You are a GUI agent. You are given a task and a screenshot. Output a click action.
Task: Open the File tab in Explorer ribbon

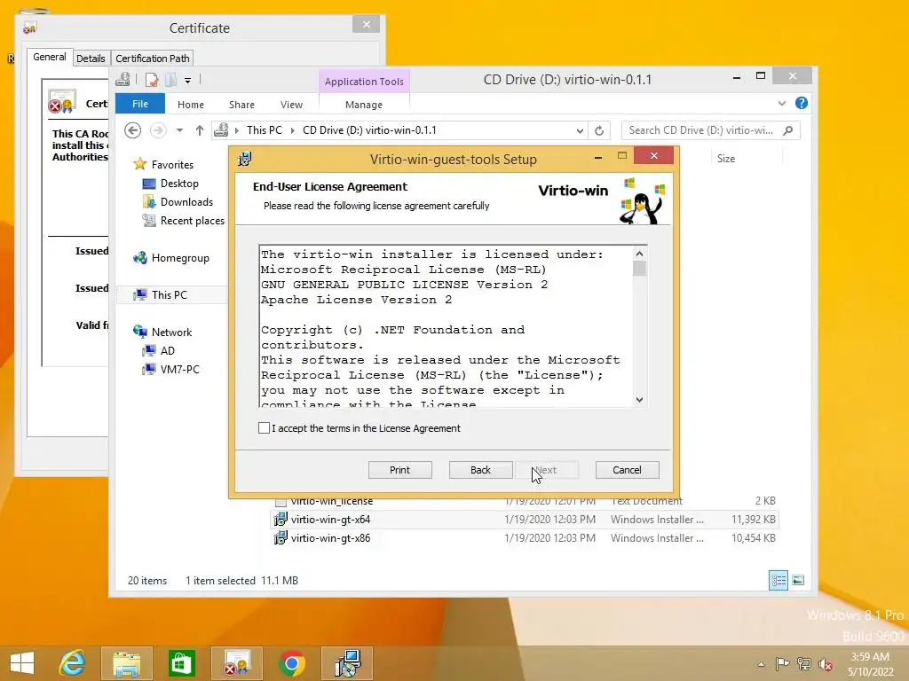coord(140,104)
